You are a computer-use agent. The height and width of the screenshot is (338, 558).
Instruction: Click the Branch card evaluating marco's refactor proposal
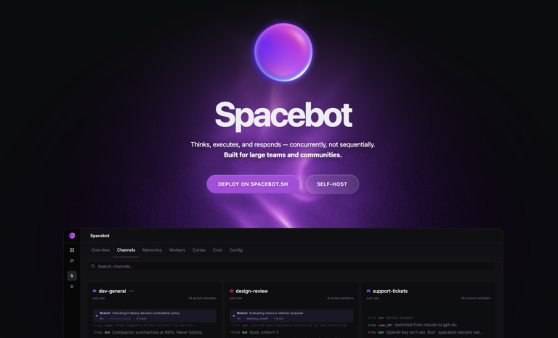coord(291,316)
